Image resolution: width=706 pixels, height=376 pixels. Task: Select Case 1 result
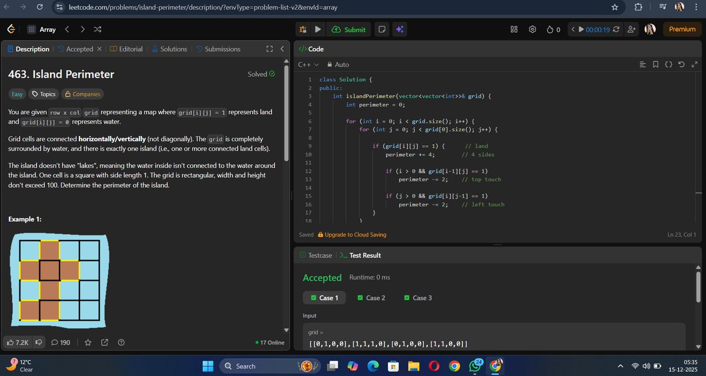324,298
